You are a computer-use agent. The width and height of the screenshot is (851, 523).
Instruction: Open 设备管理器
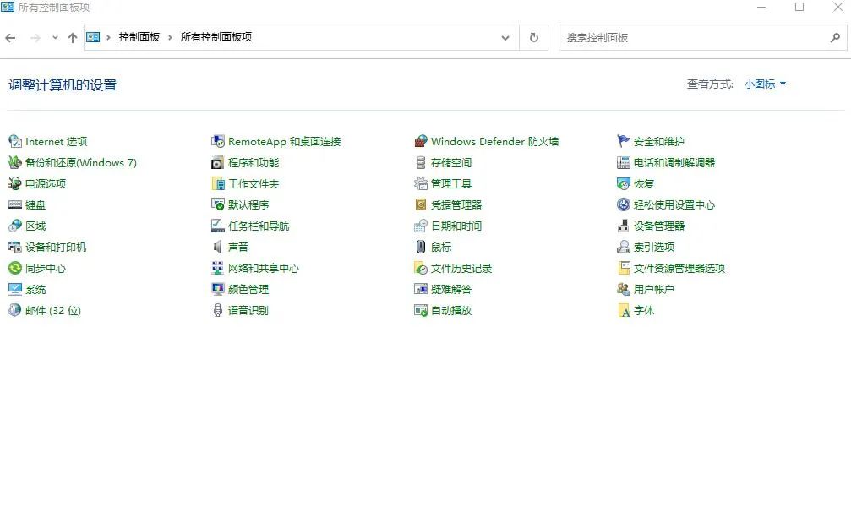tap(662, 226)
